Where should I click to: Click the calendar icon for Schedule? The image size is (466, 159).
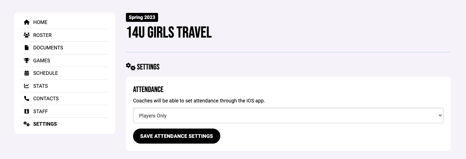pos(26,73)
